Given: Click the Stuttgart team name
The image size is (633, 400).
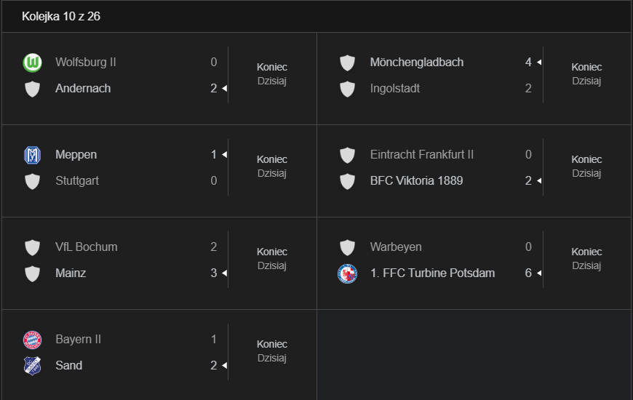Looking at the screenshot, I should (77, 181).
